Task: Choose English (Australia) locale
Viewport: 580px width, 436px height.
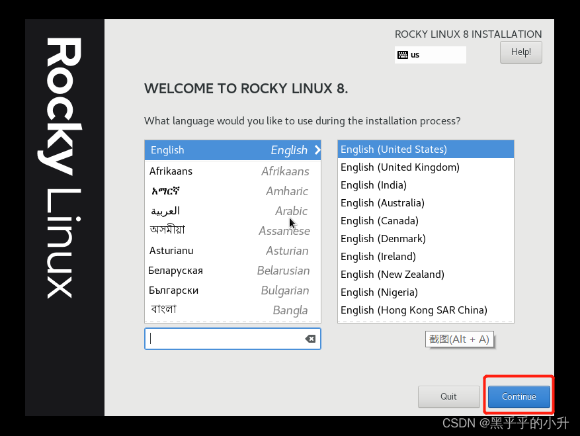Action: click(426, 203)
